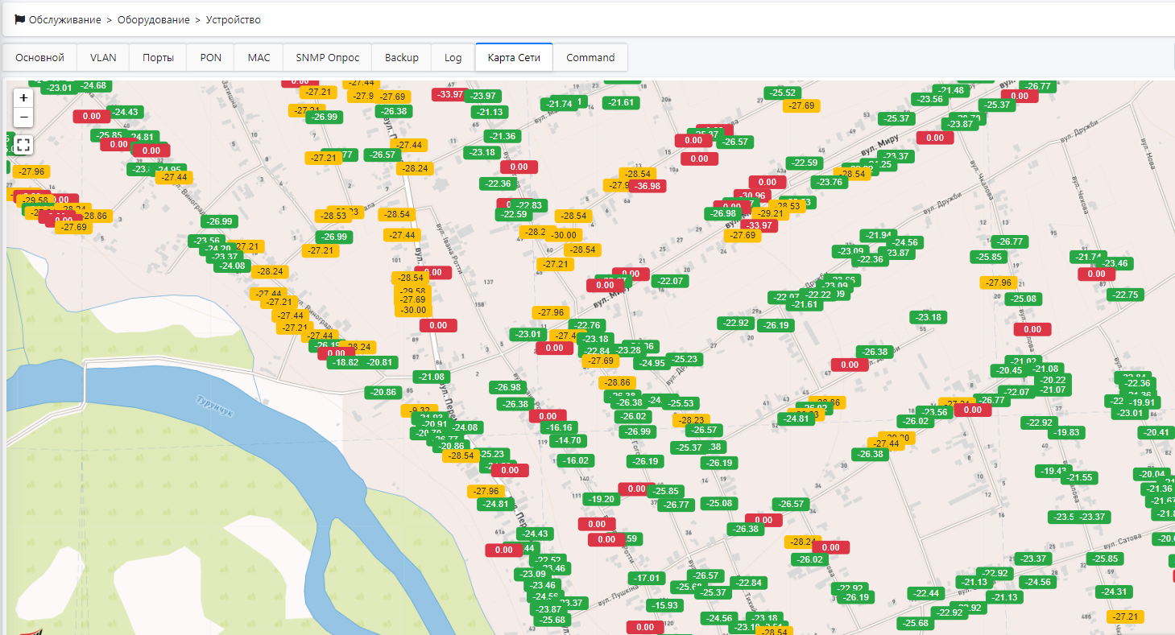Zoom in on the network map
Image resolution: width=1175 pixels, height=635 pixels.
tap(23, 97)
